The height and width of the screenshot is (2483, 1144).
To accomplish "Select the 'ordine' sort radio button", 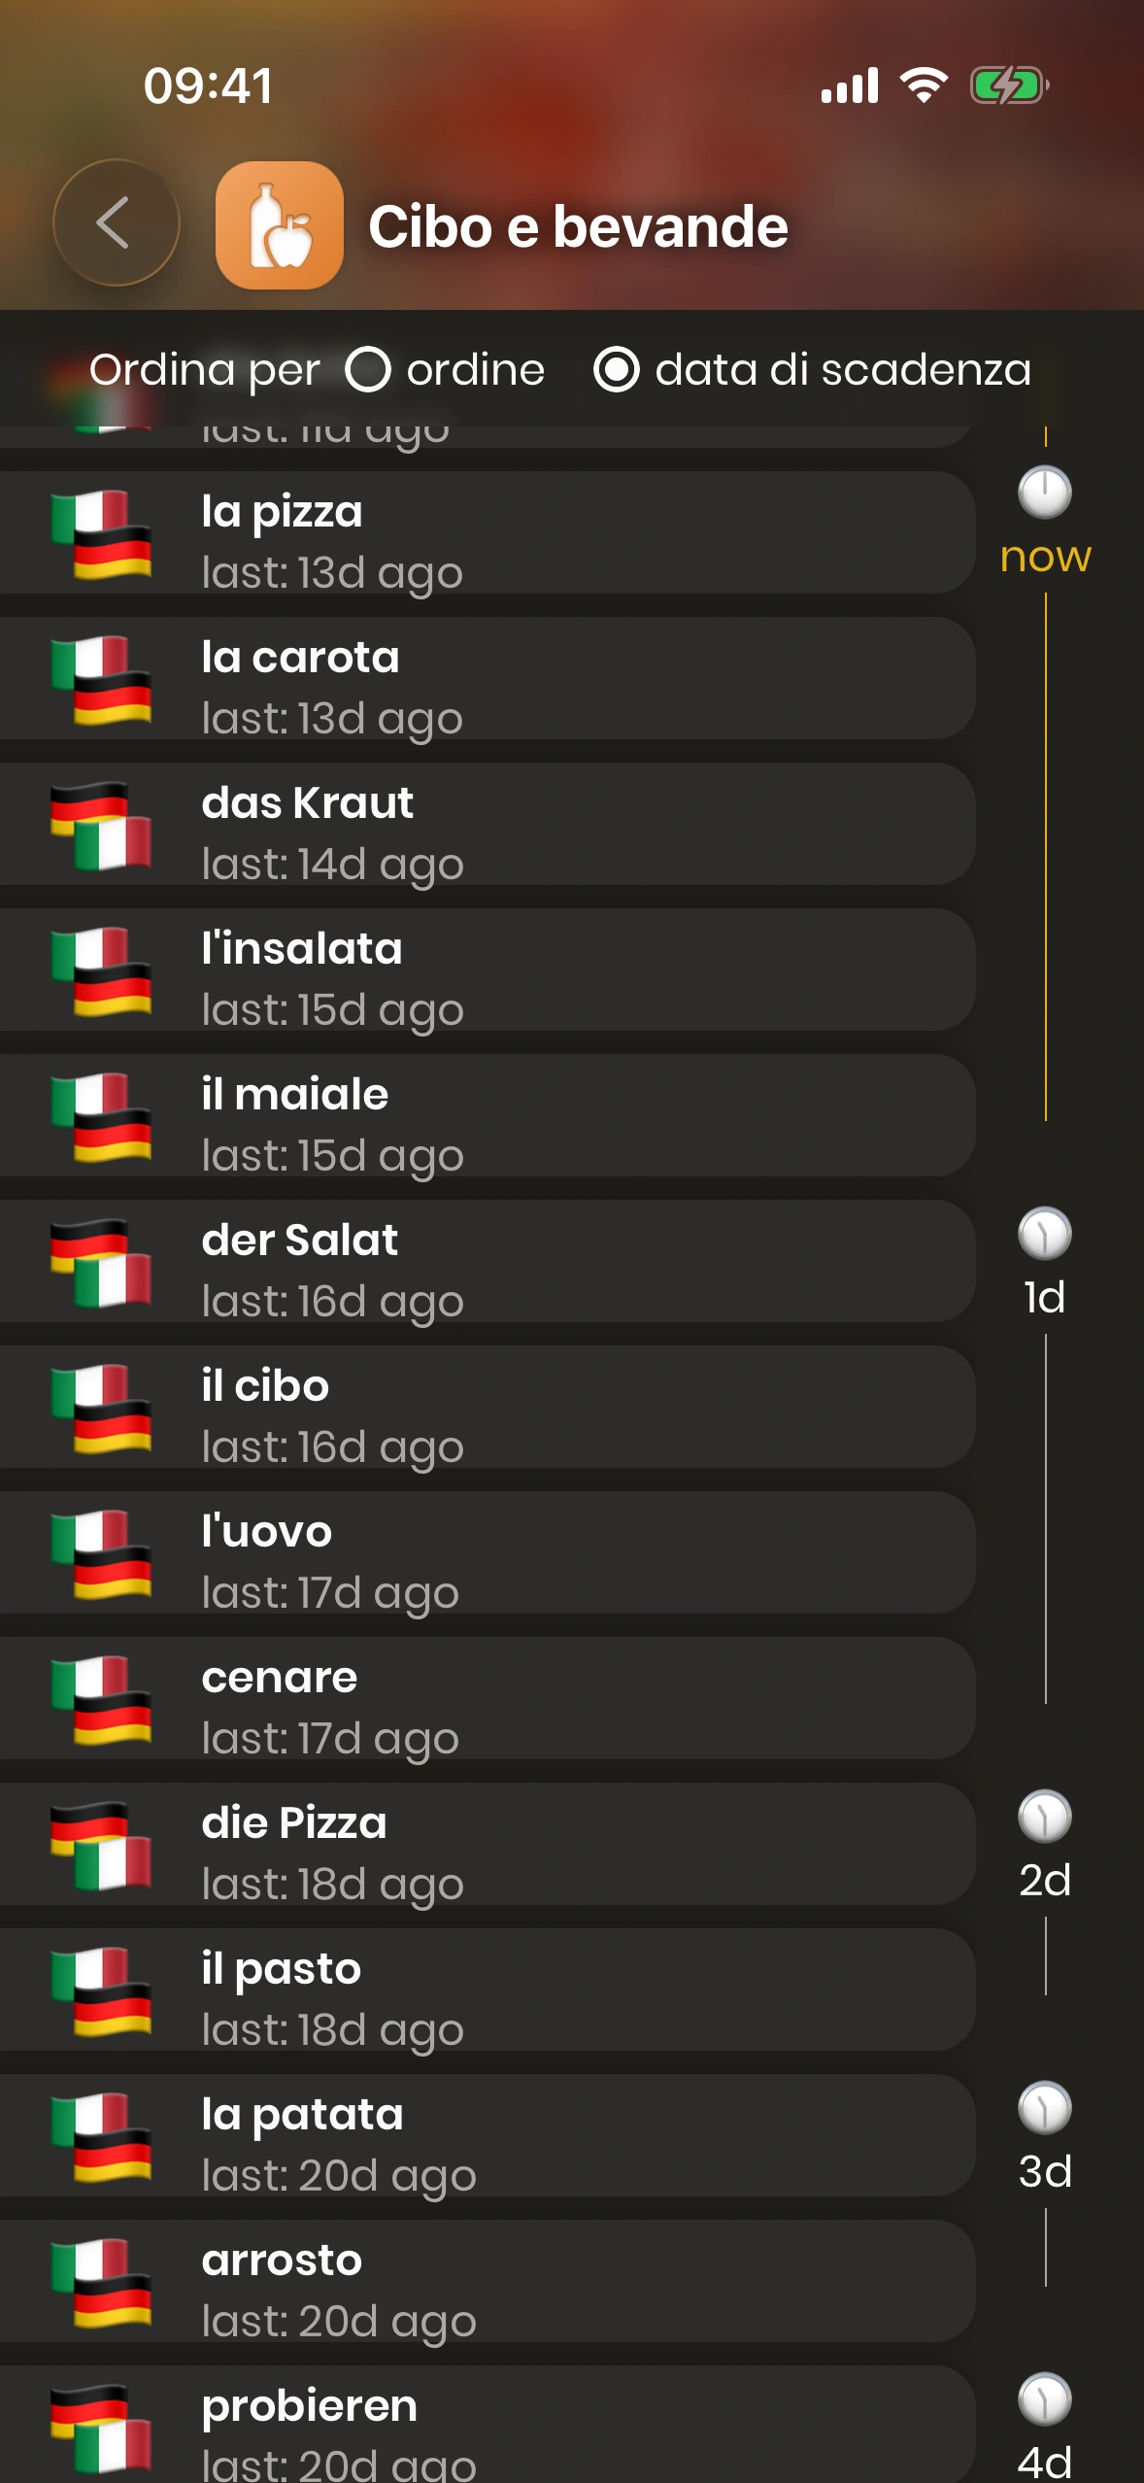I will pos(368,370).
